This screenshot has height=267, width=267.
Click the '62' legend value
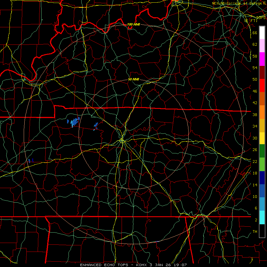pyautogui.click(x=255, y=44)
